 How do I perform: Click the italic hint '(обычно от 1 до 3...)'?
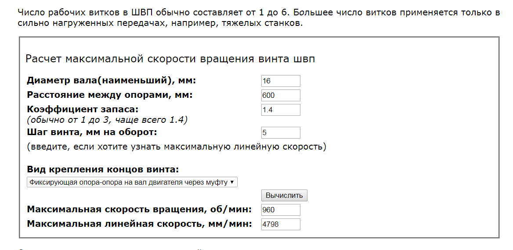[107, 120]
